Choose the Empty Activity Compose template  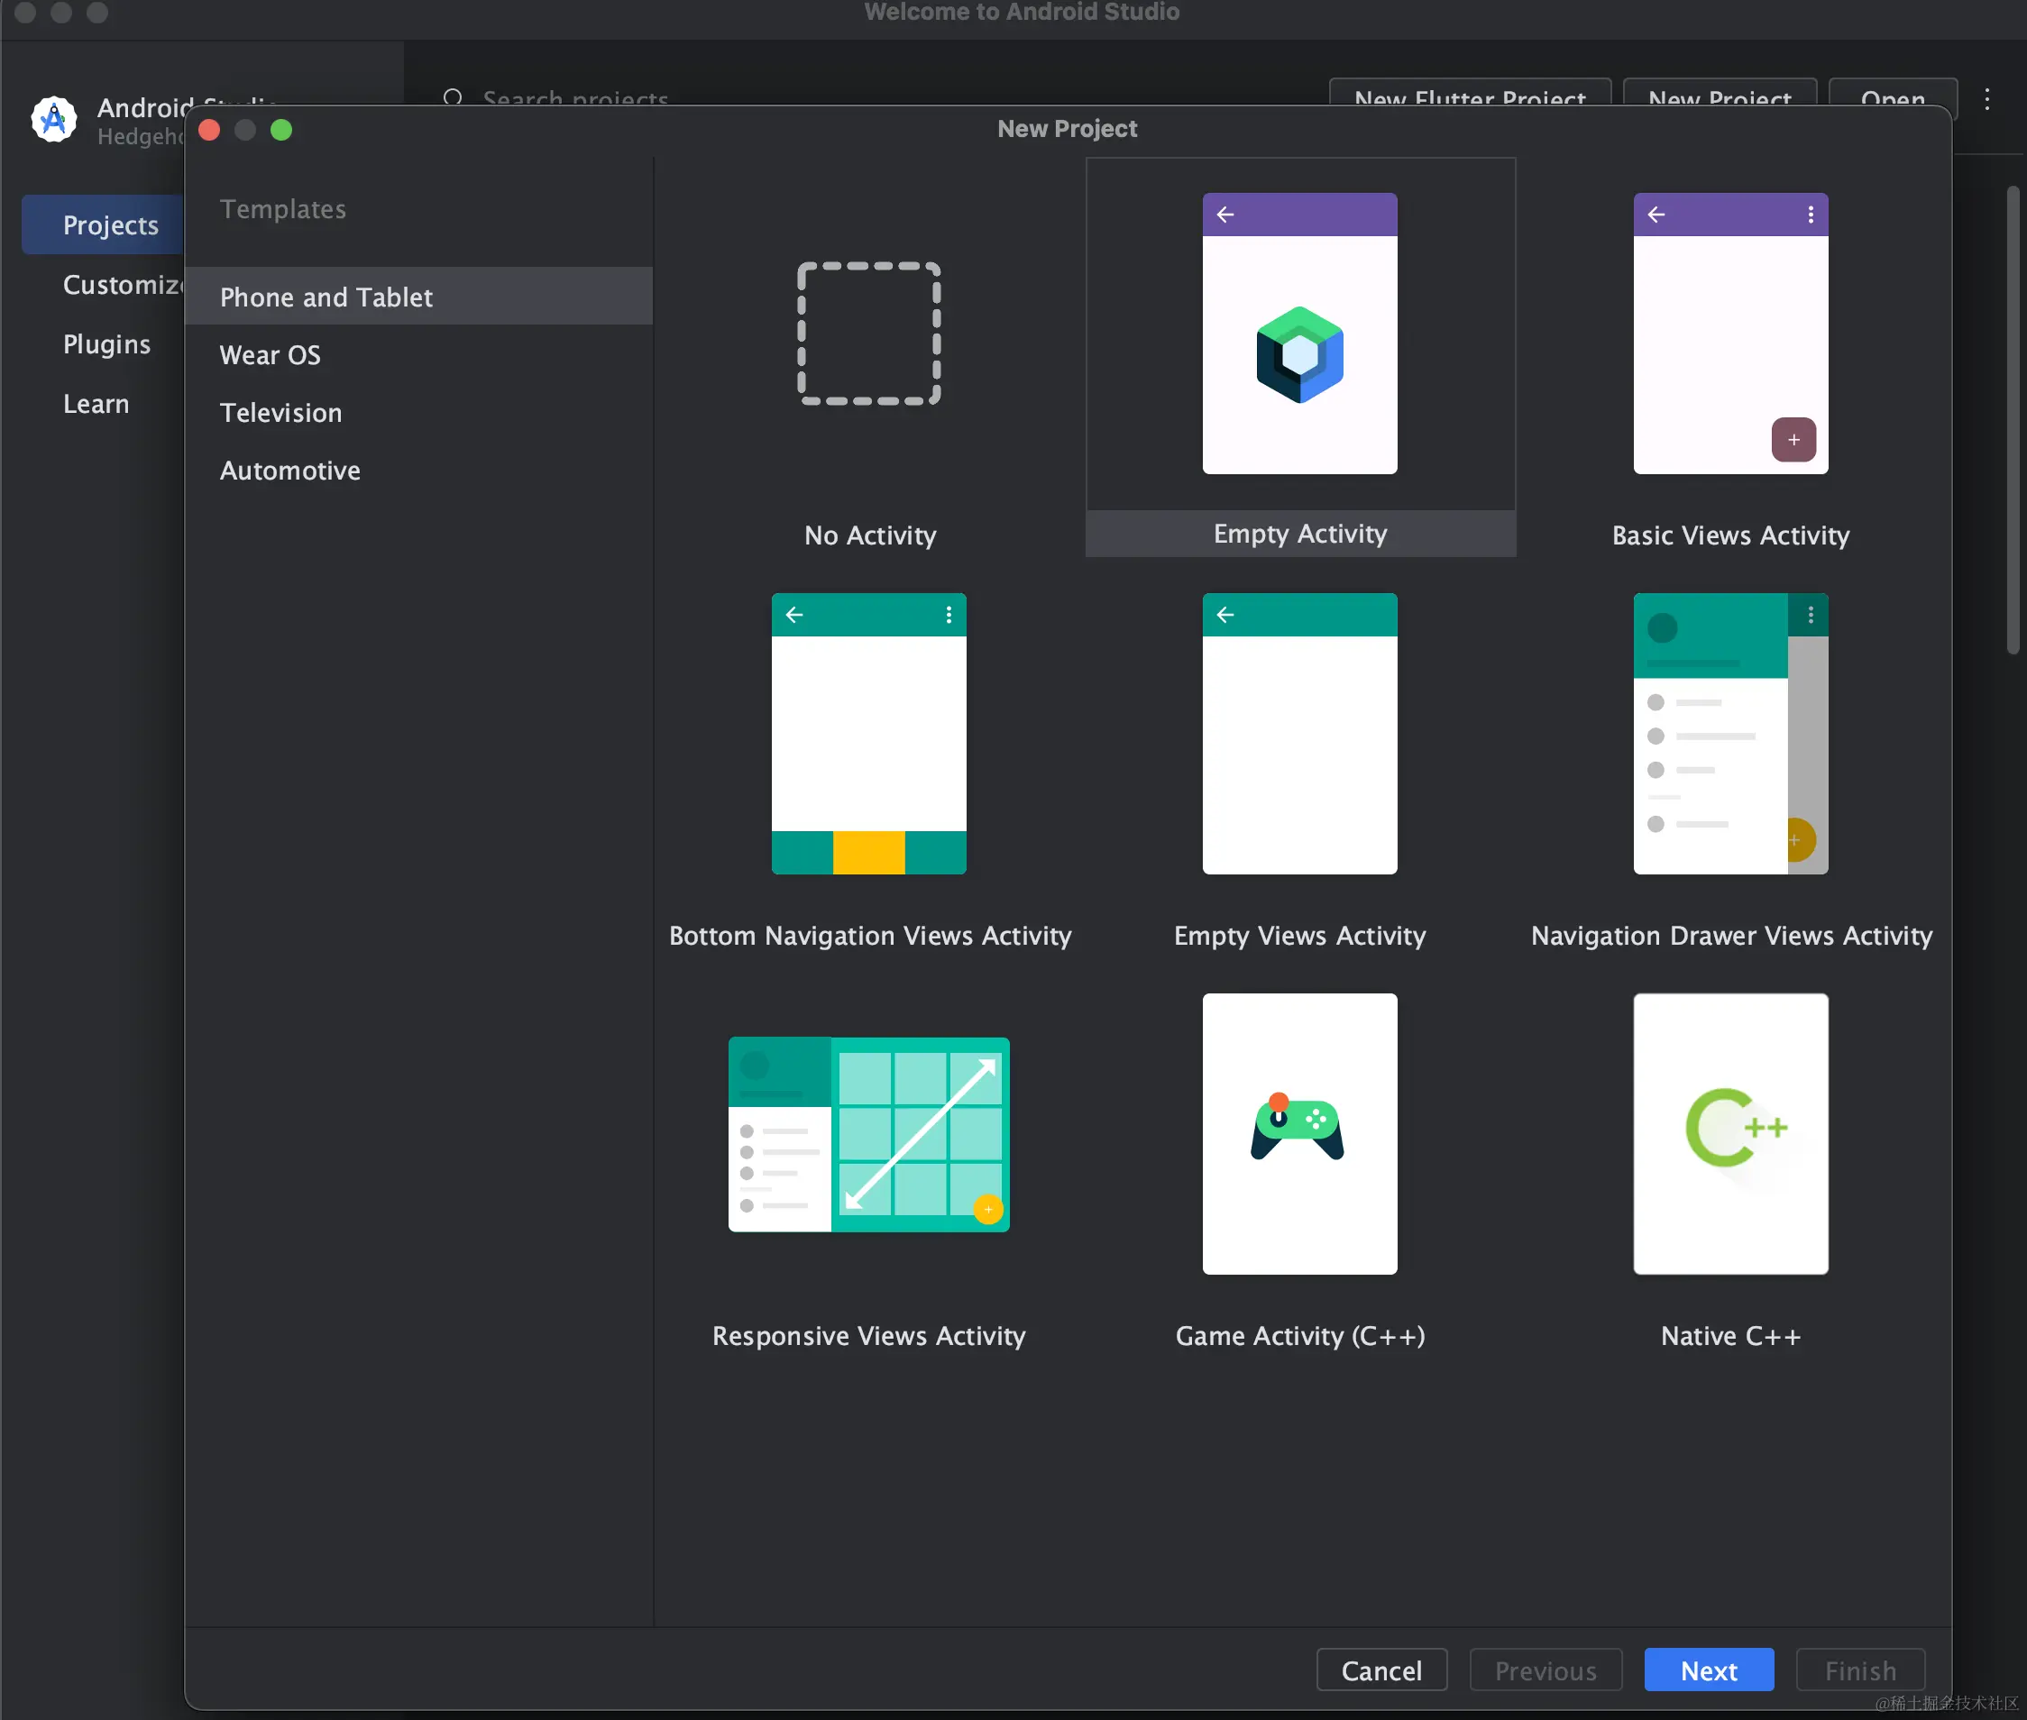coord(1299,334)
